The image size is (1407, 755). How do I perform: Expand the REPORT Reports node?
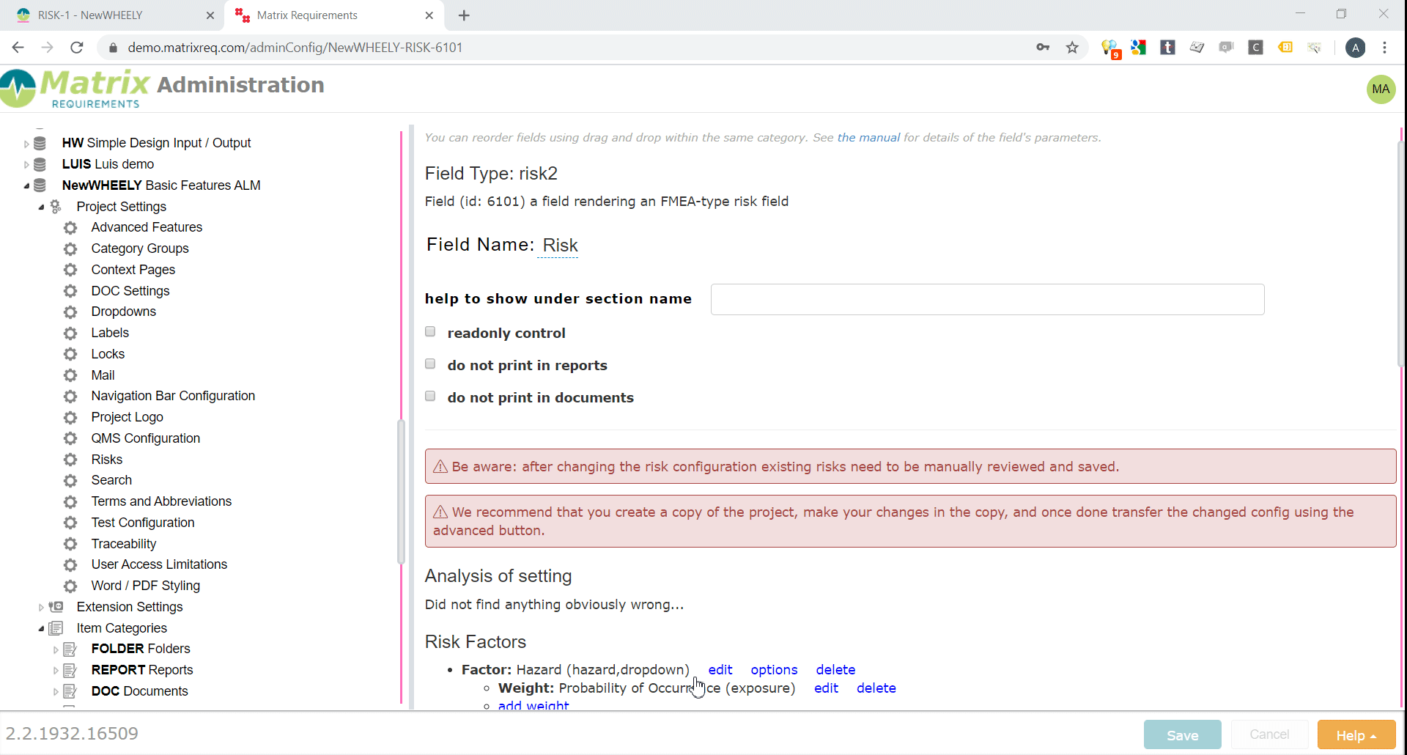pos(56,671)
